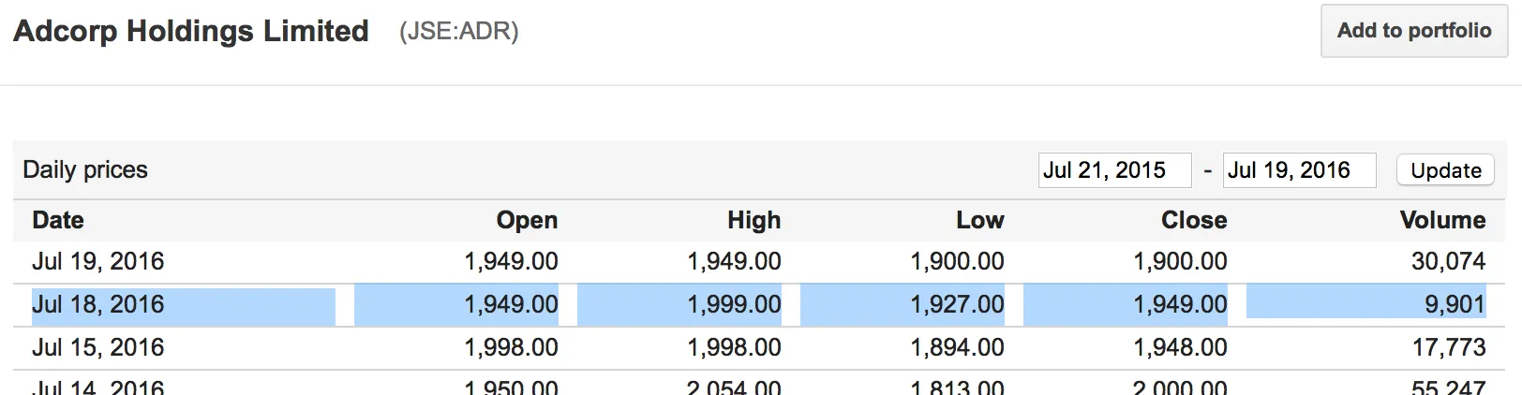
Task: Click the 9,901 volume value
Action: pyautogui.click(x=1455, y=304)
